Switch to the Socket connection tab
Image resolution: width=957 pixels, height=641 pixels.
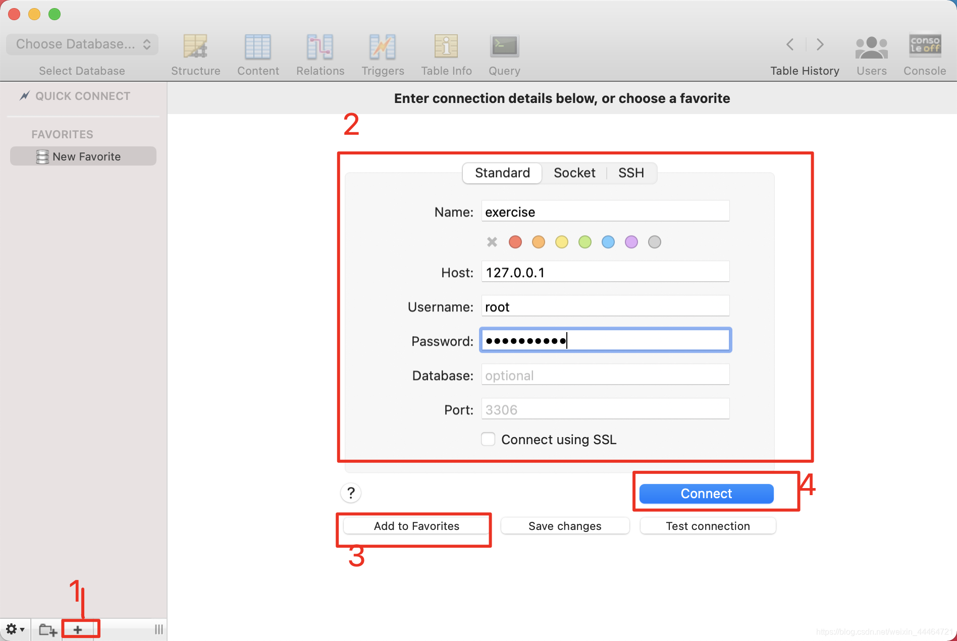(x=574, y=173)
